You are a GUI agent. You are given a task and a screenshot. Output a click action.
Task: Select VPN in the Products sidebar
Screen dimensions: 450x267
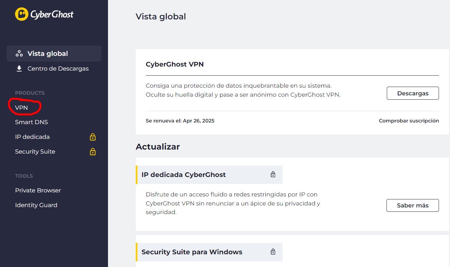coord(21,107)
